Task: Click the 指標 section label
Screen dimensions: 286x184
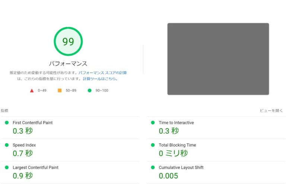Action: pyautogui.click(x=4, y=111)
